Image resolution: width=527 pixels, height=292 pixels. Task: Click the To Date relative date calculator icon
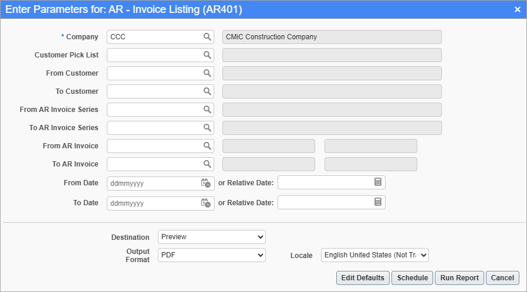[378, 202]
